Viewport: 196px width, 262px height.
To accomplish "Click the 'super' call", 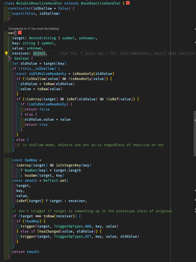I will [17, 13].
